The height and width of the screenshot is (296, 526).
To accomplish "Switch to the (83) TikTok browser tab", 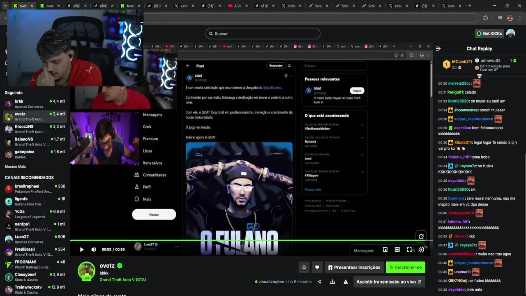I will [424, 6].
